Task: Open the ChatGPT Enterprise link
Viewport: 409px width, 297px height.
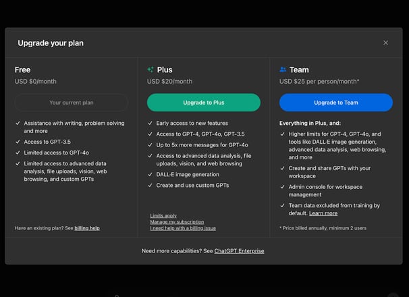Action: pyautogui.click(x=239, y=251)
